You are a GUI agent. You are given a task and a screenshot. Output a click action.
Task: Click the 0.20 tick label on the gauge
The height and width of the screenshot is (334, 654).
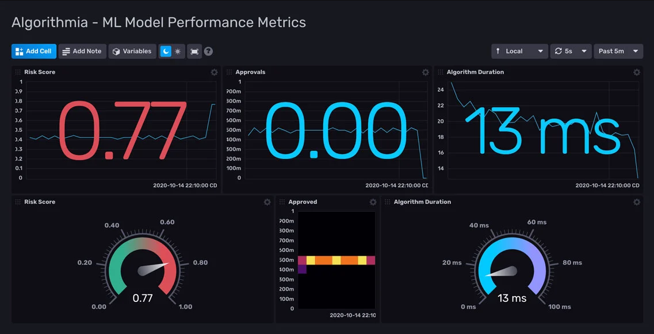point(85,262)
